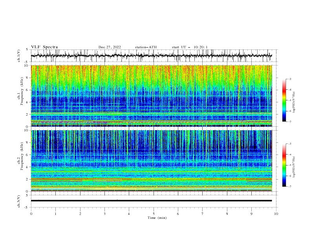Click the ch.3 flat black trace
Screen dimensions: 311x240
152,201
